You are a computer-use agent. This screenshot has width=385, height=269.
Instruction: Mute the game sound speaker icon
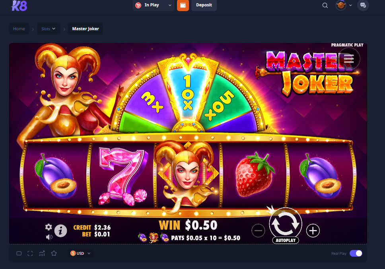(49, 237)
